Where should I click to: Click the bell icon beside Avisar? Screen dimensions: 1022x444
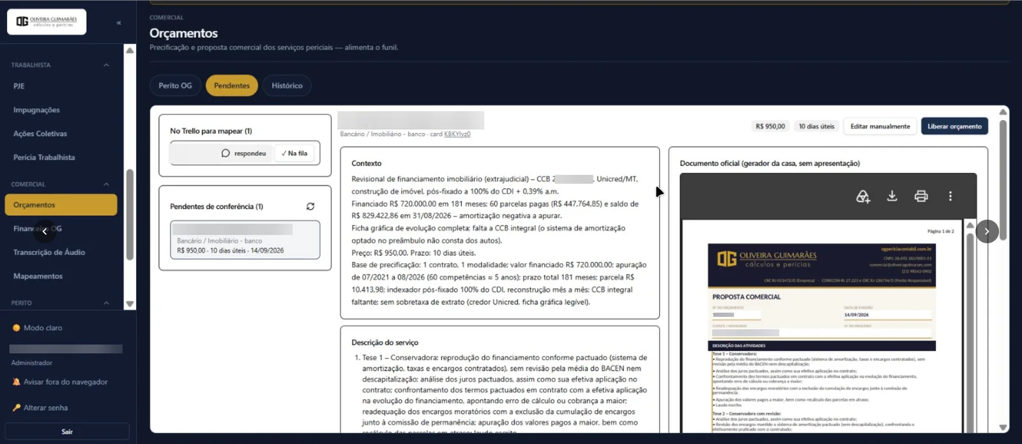17,382
